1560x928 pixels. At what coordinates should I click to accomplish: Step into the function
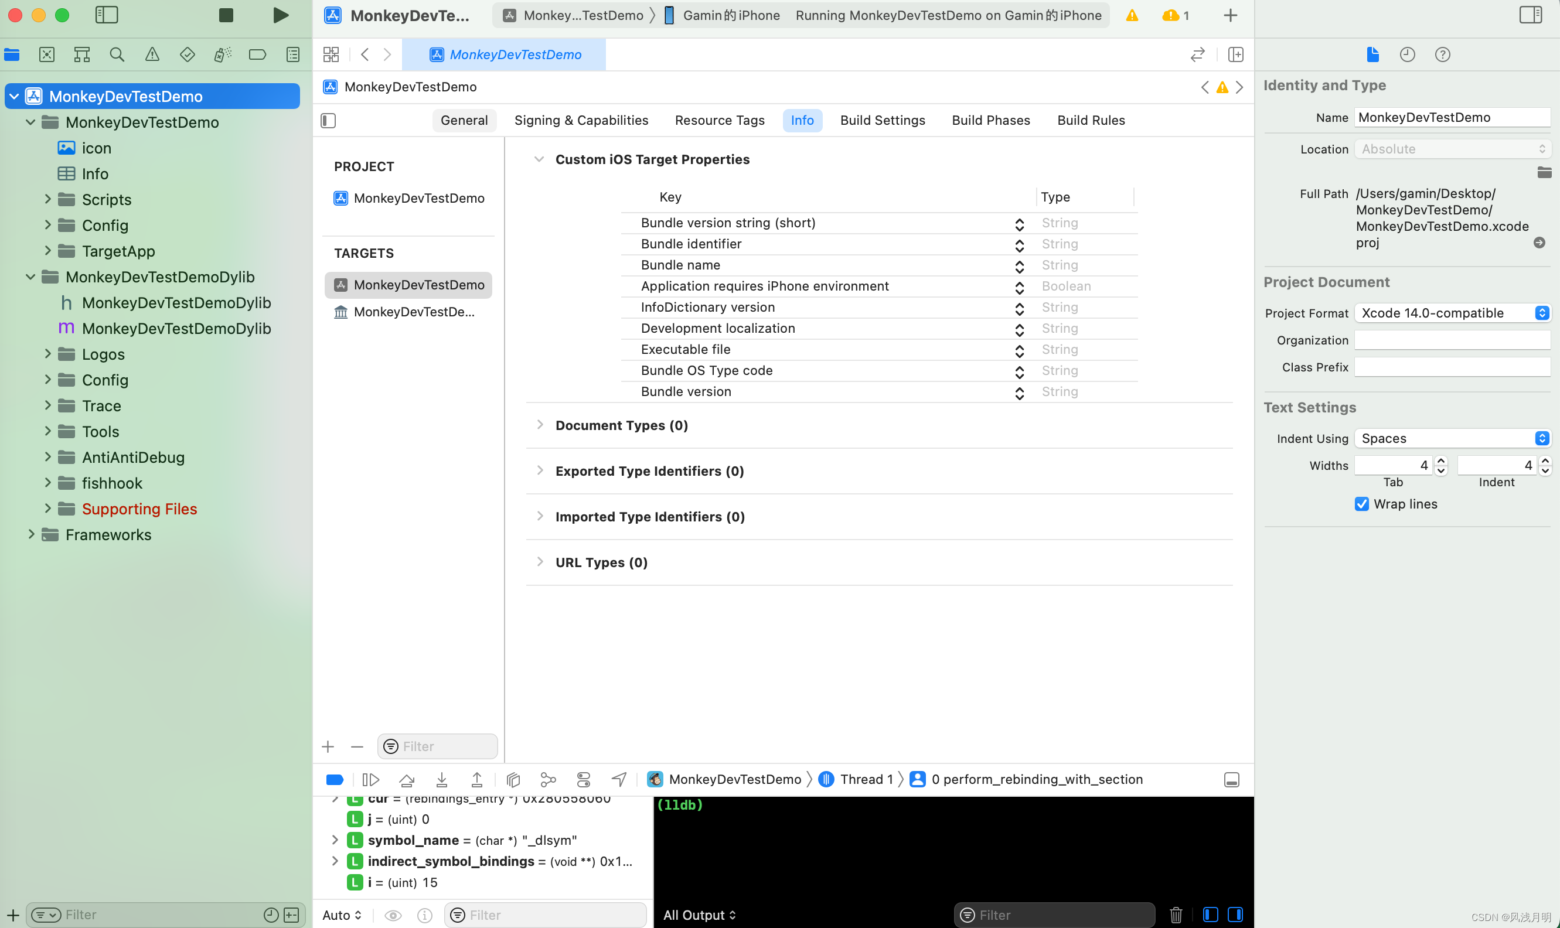coord(442,779)
